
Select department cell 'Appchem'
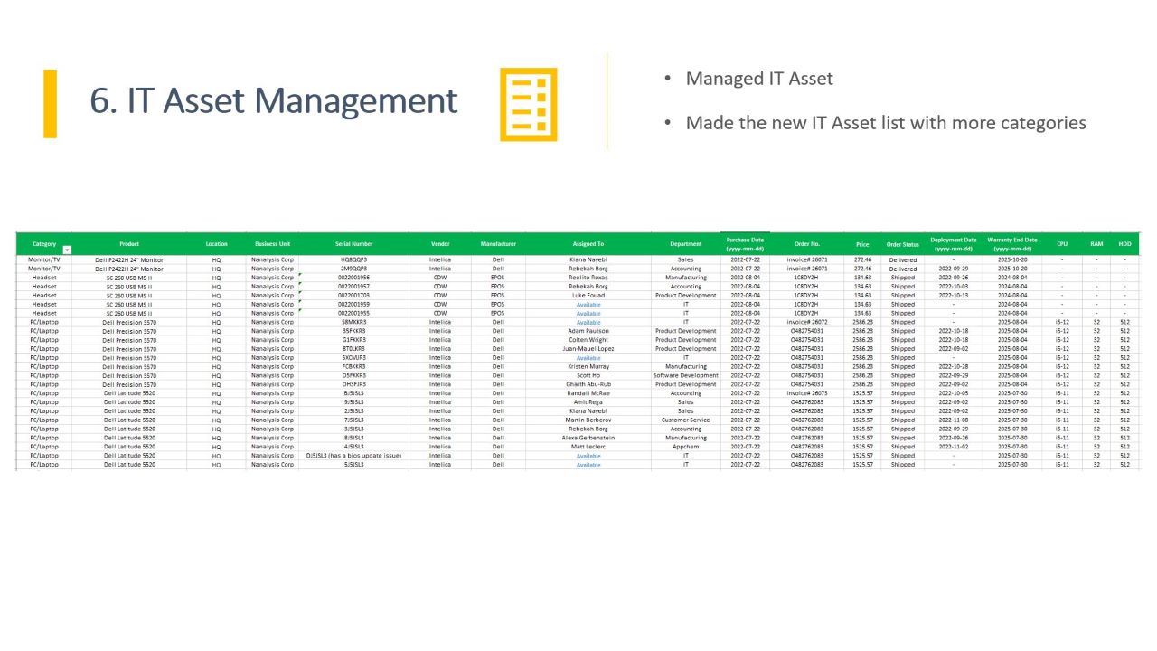tap(686, 447)
